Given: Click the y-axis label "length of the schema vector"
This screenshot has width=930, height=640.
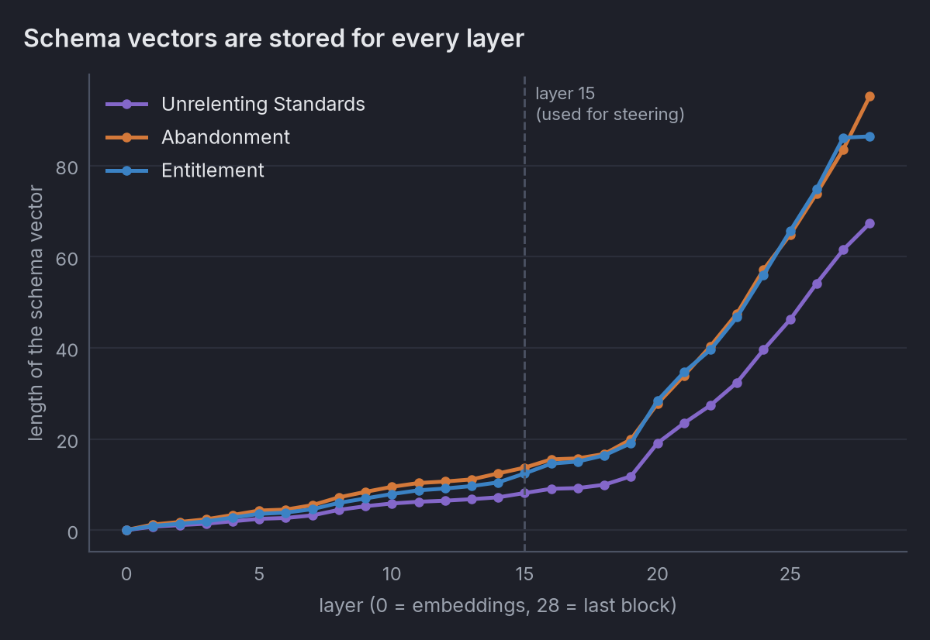Looking at the screenshot, I should pos(36,314).
